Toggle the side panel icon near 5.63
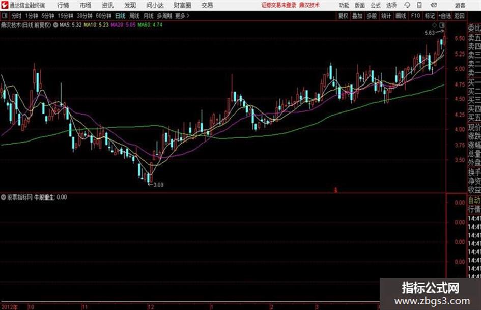Screen dimensions: 481x310 click(442, 25)
